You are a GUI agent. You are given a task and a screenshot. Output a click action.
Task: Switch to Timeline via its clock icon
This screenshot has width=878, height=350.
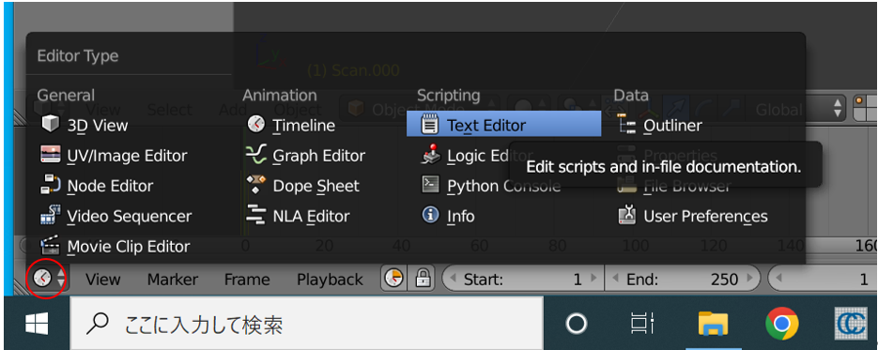255,125
